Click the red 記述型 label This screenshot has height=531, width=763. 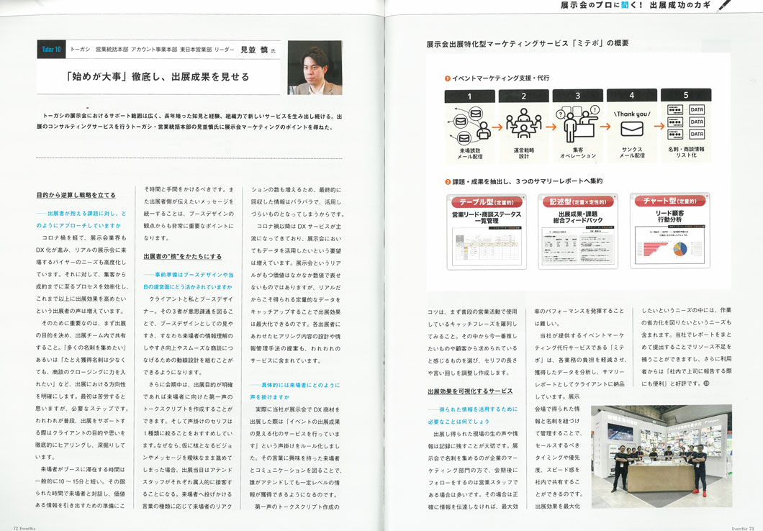[577, 201]
